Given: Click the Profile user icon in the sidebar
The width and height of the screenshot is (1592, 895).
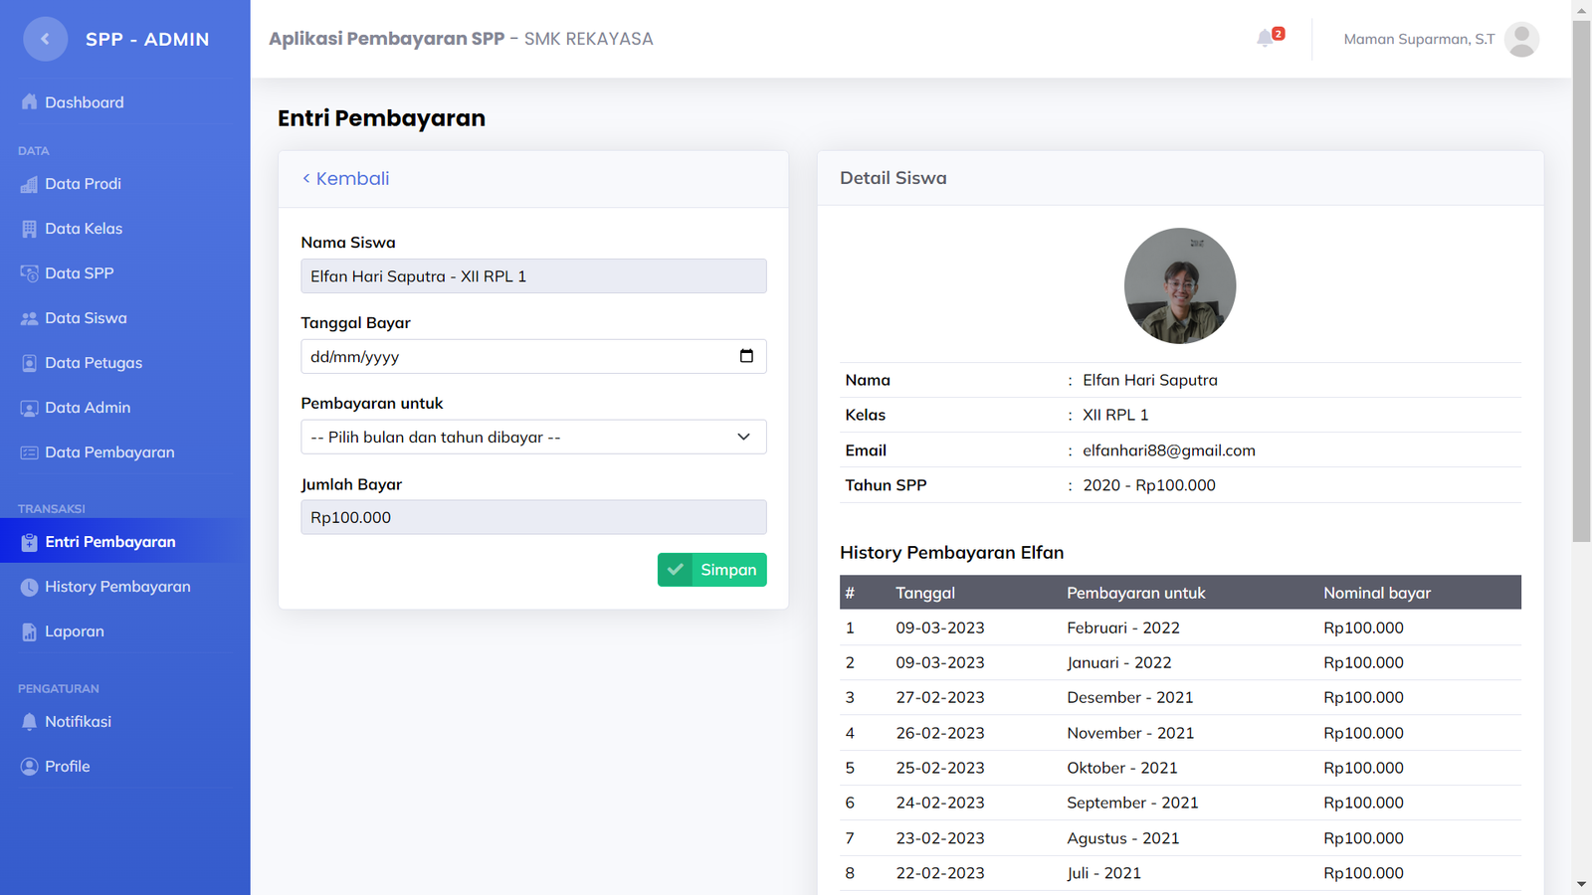Looking at the screenshot, I should pos(29,767).
